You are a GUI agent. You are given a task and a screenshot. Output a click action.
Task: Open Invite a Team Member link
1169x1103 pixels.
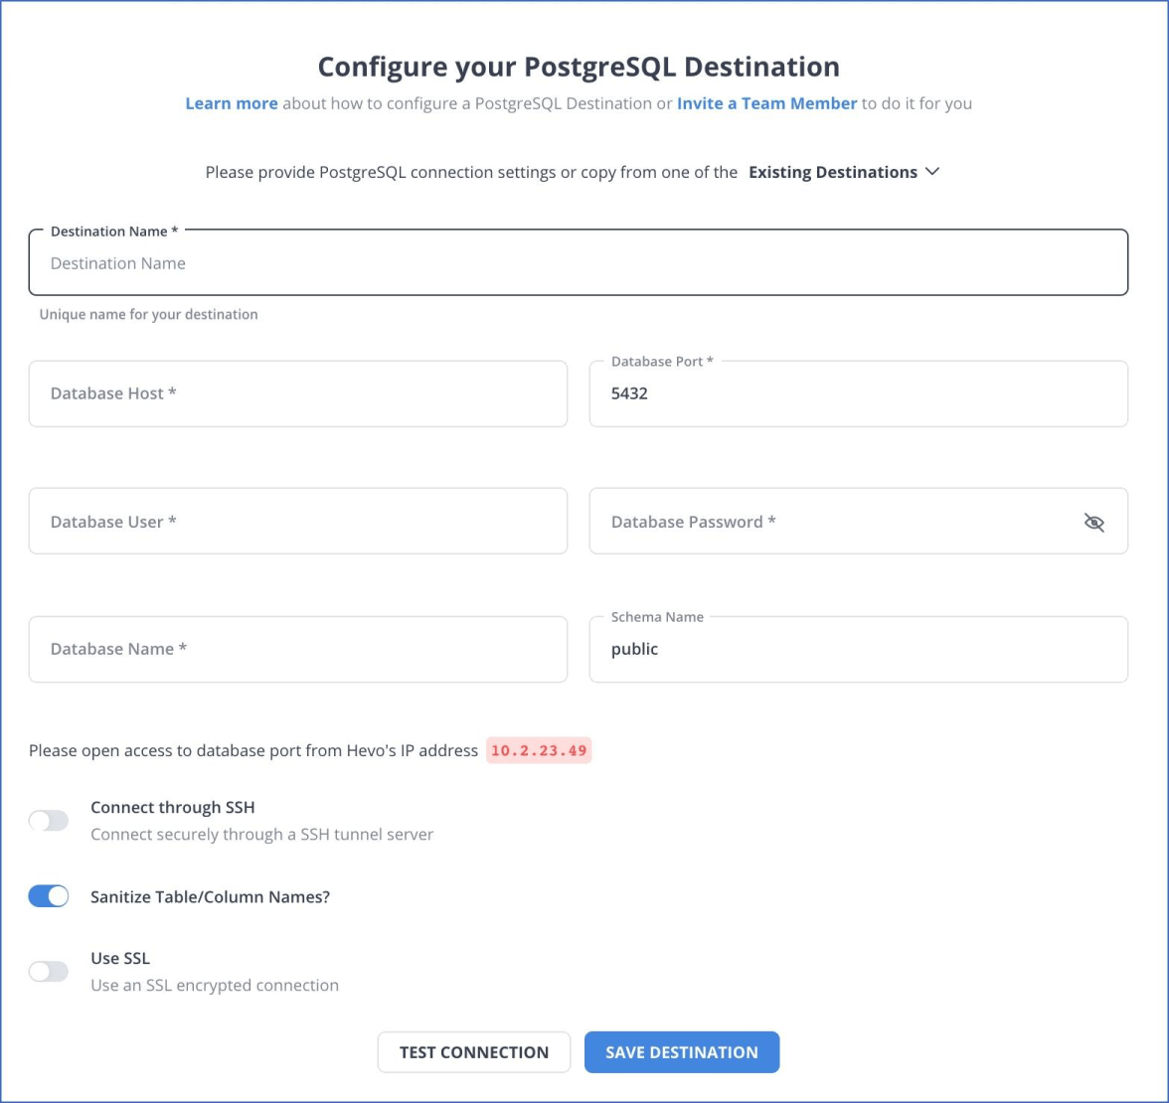(x=766, y=103)
